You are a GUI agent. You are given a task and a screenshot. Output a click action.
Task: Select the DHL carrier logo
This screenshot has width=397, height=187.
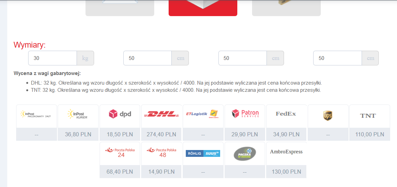point(161,114)
